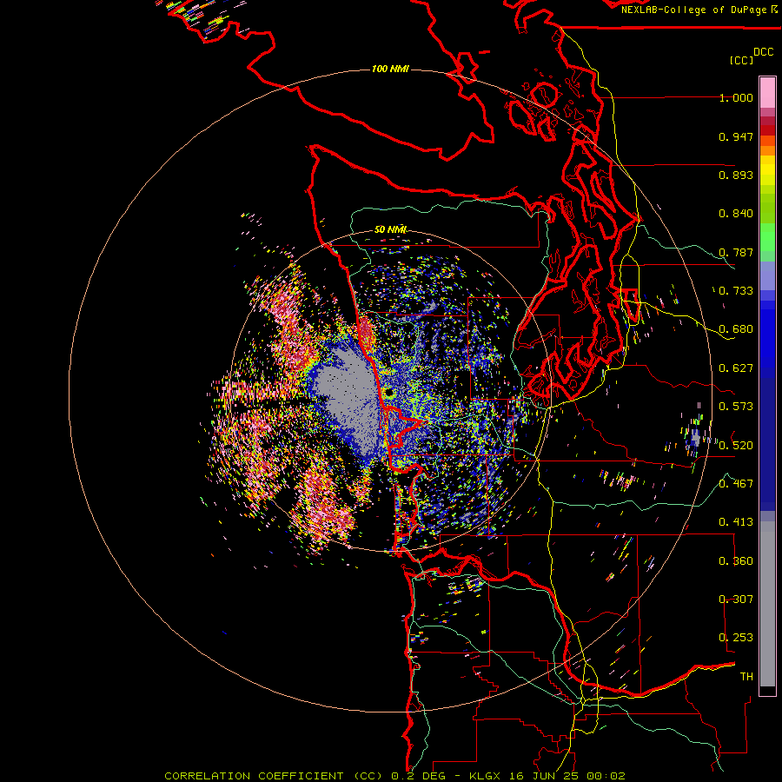Select the 1.000 scale value

pos(736,97)
